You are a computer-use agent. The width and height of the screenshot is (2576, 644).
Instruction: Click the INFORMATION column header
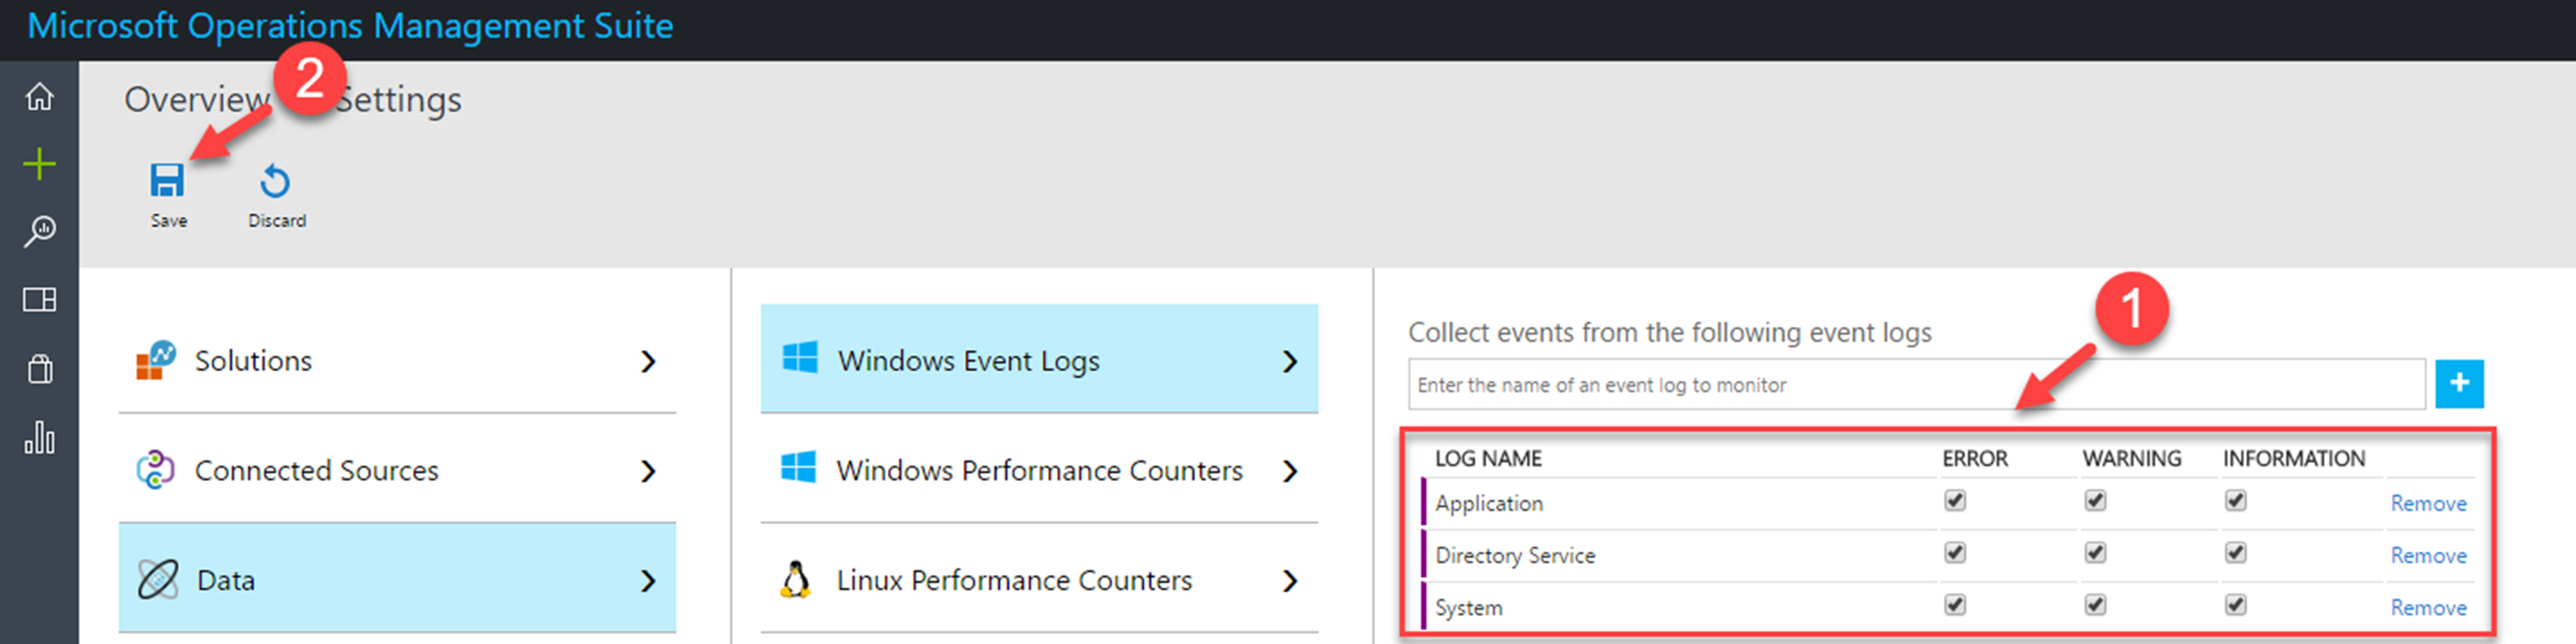coord(2294,458)
